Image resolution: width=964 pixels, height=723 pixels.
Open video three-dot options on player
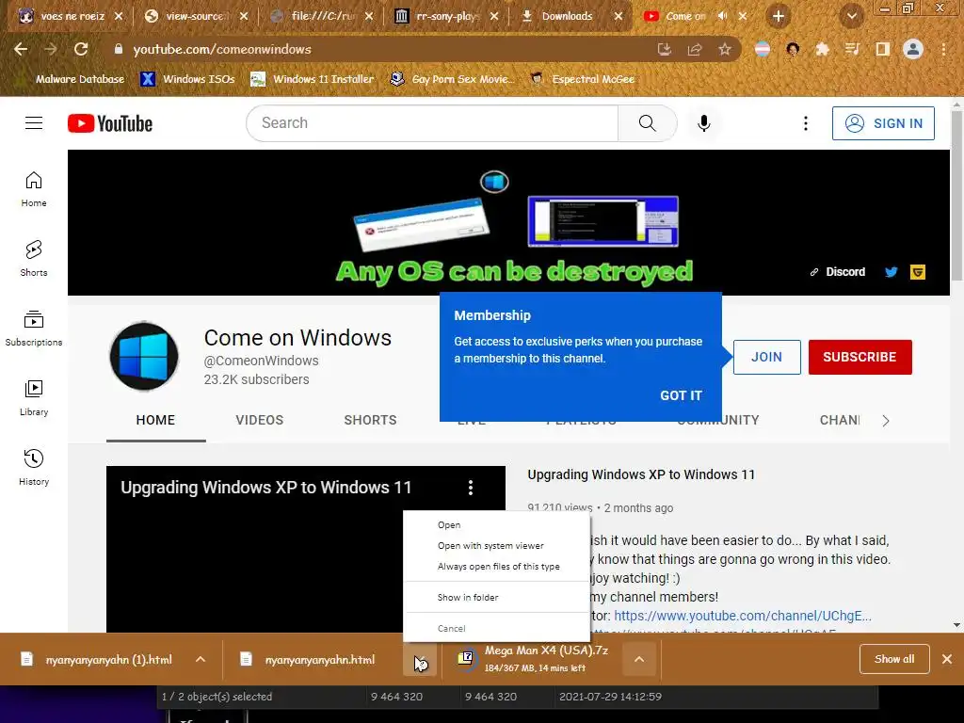471,488
